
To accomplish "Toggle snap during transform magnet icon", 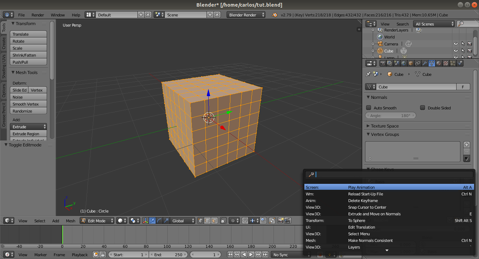I will coord(245,221).
